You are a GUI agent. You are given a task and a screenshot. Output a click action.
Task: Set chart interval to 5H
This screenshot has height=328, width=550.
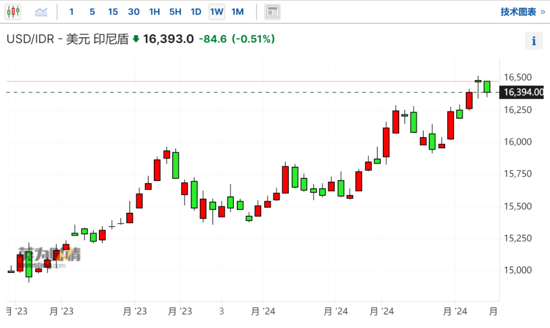(x=175, y=11)
